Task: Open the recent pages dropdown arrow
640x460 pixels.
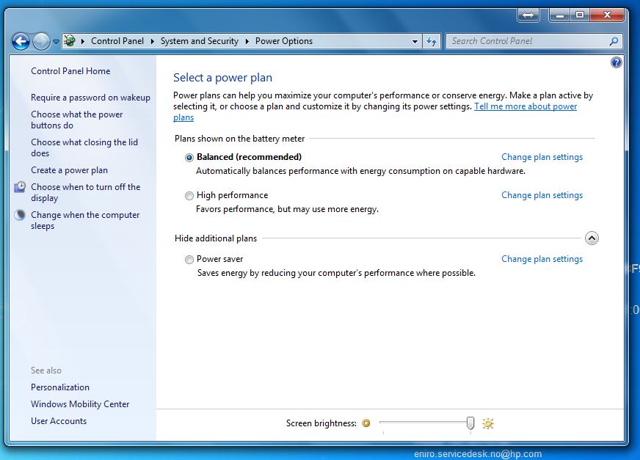Action: (x=56, y=41)
